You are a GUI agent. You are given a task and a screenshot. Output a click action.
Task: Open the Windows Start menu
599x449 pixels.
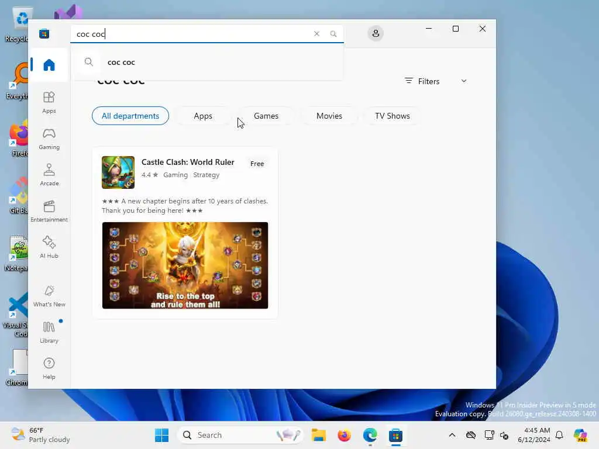(x=161, y=435)
